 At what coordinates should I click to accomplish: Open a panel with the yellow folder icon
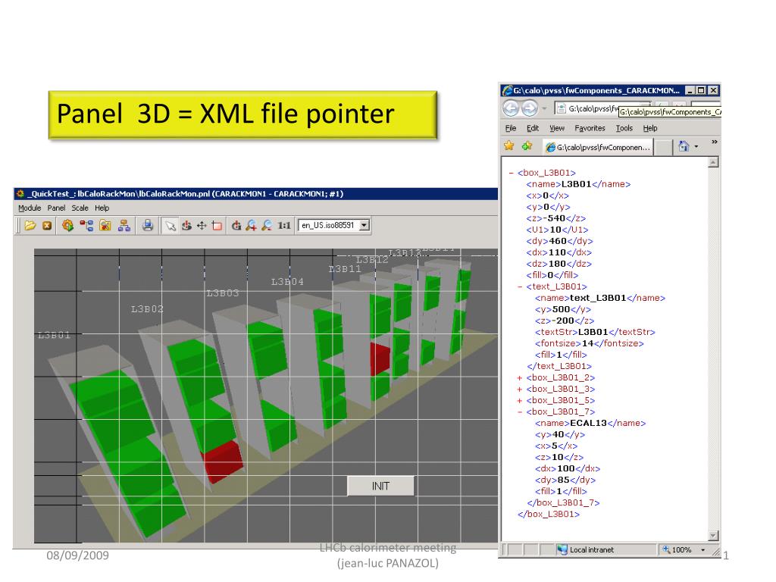[x=30, y=226]
